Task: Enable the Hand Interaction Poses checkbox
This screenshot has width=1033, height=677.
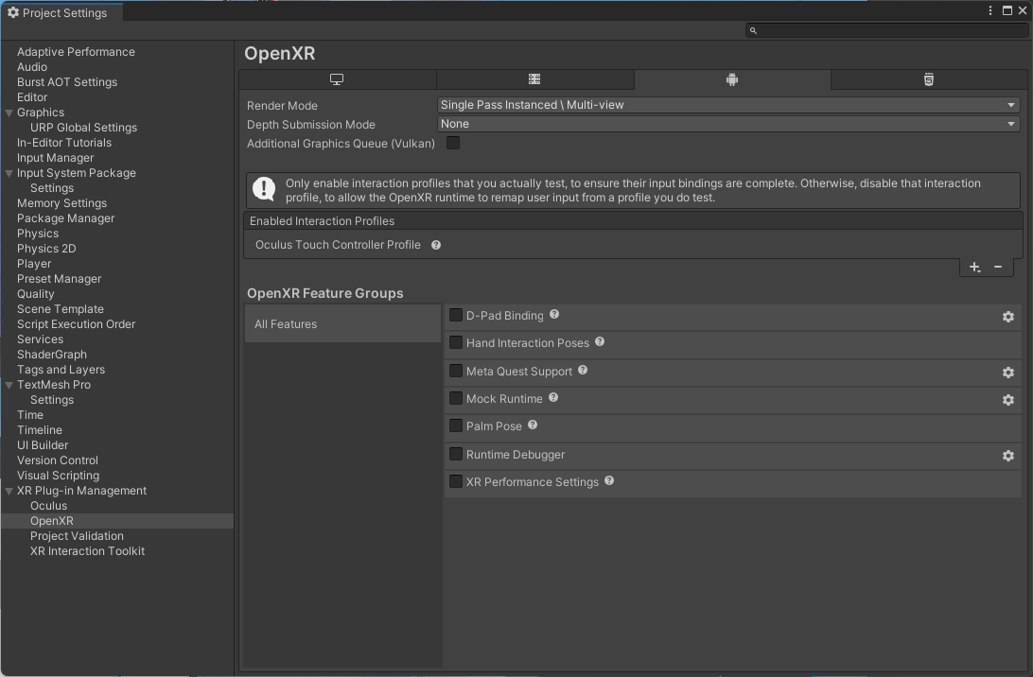Action: click(456, 342)
